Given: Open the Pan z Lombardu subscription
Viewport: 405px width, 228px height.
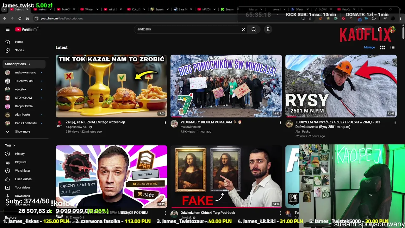Looking at the screenshot, I should 24,123.
